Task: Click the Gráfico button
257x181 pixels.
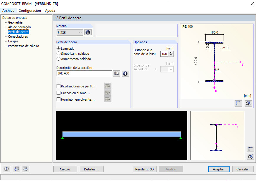Action: 171,169
